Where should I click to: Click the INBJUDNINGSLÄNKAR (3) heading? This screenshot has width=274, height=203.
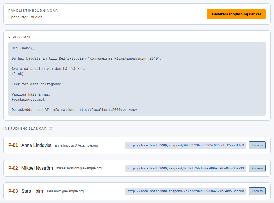[29, 129]
